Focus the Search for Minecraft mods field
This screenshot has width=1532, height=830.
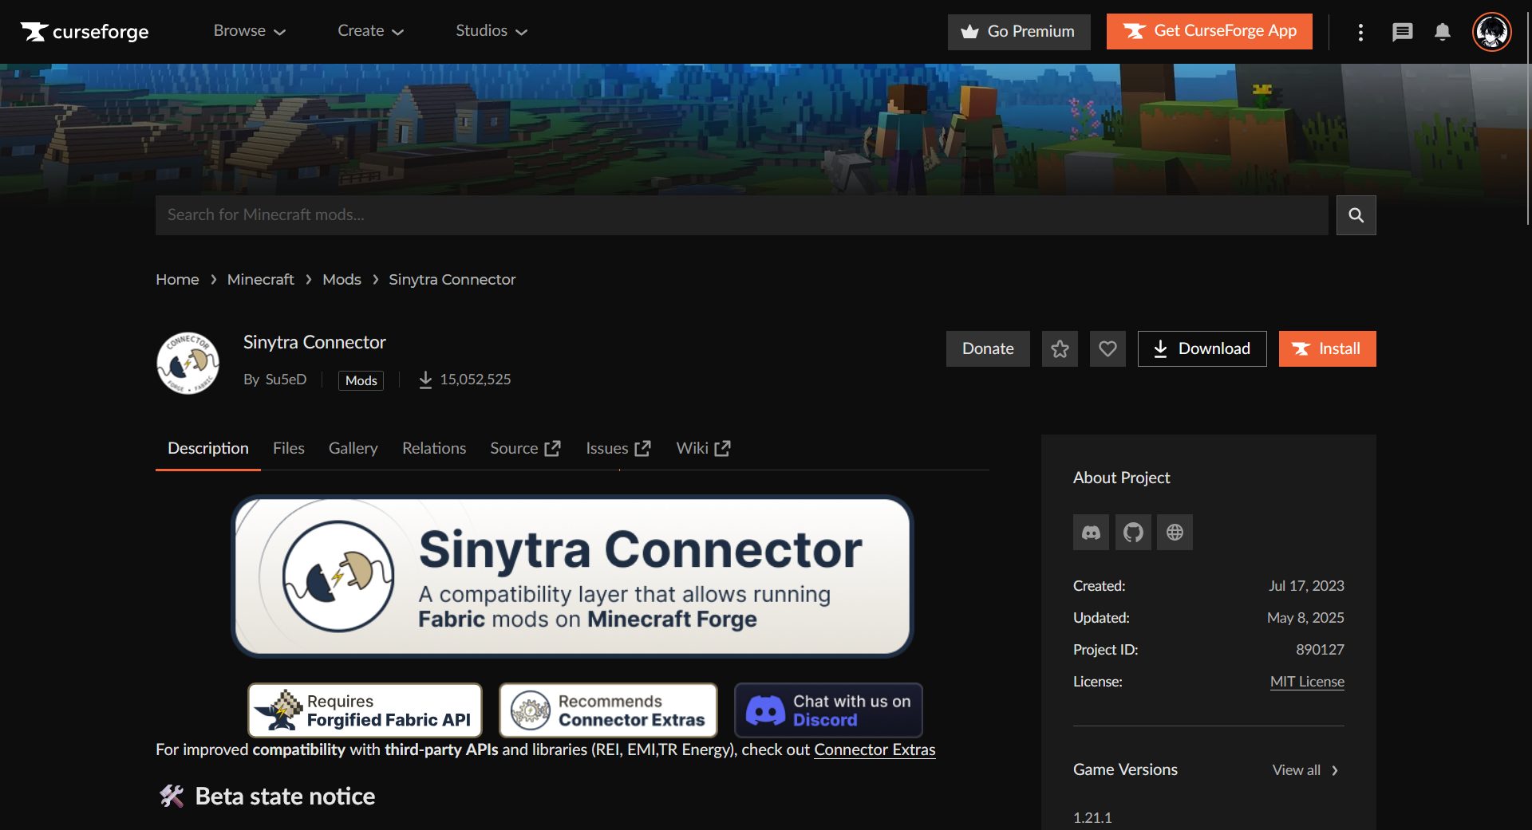741,215
